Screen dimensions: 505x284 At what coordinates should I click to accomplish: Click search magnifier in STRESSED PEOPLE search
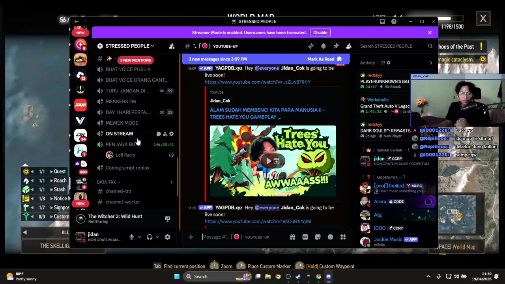[x=430, y=46]
